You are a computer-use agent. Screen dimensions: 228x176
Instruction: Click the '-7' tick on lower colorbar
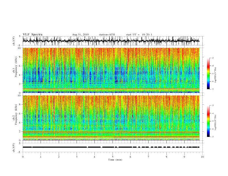point(212,137)
